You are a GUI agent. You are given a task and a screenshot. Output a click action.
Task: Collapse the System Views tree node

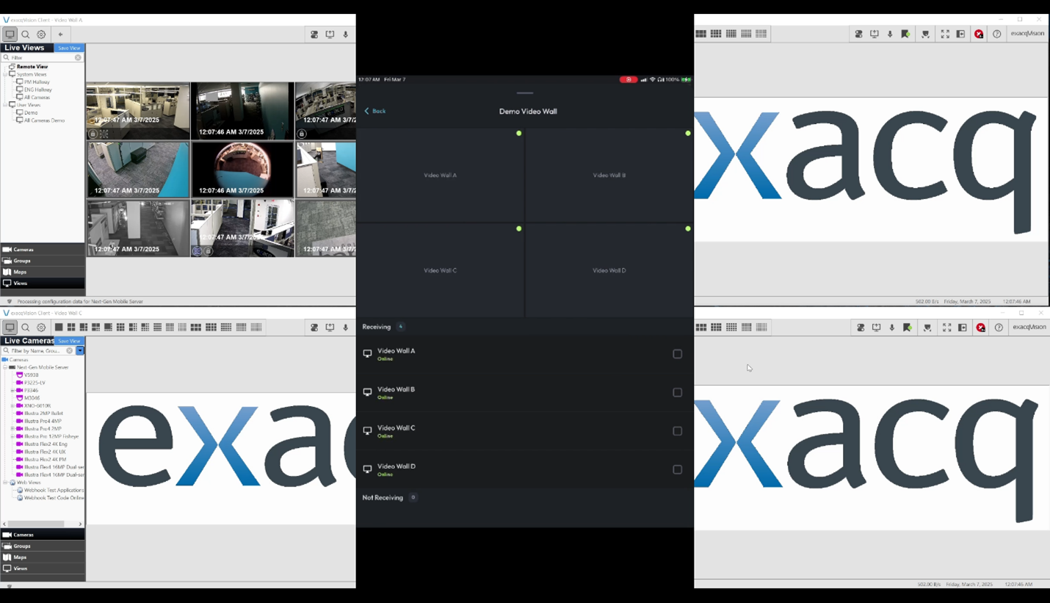pos(5,74)
